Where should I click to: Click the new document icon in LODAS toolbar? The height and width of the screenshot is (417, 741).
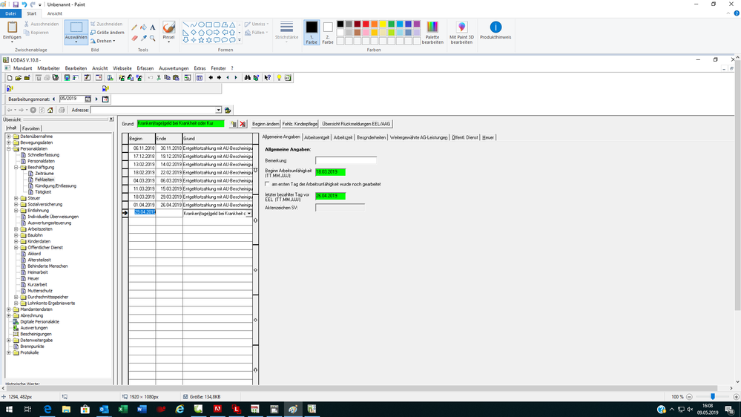point(10,78)
